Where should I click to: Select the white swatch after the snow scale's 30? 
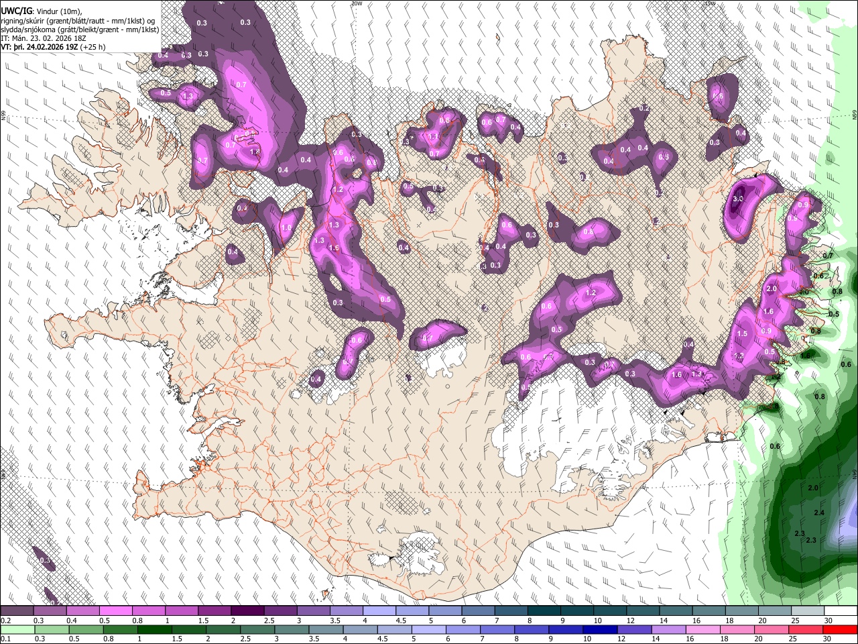pyautogui.click(x=841, y=611)
